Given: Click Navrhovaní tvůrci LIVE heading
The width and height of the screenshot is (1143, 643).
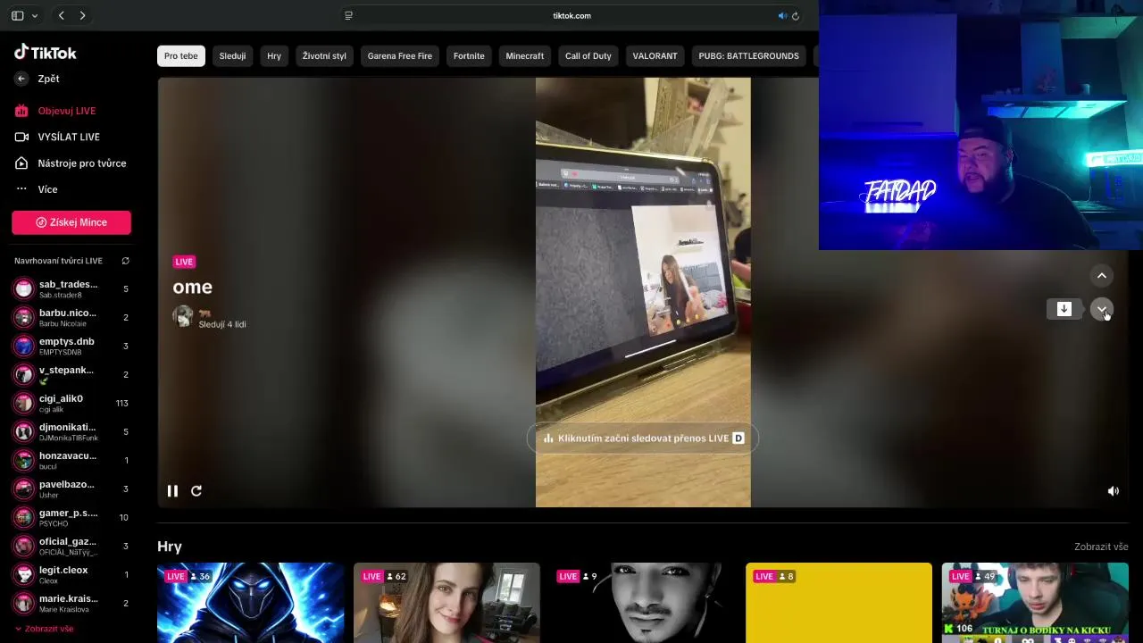Looking at the screenshot, I should 58,261.
